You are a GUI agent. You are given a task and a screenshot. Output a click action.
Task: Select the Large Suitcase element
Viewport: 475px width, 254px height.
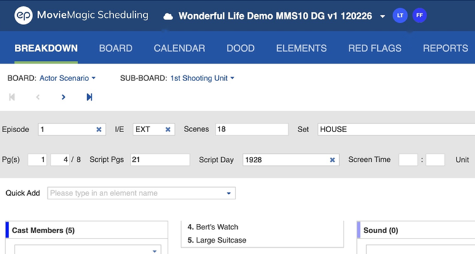coord(216,240)
